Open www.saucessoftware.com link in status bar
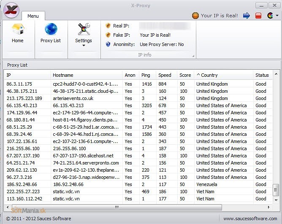282x224 pixels. (x=250, y=219)
